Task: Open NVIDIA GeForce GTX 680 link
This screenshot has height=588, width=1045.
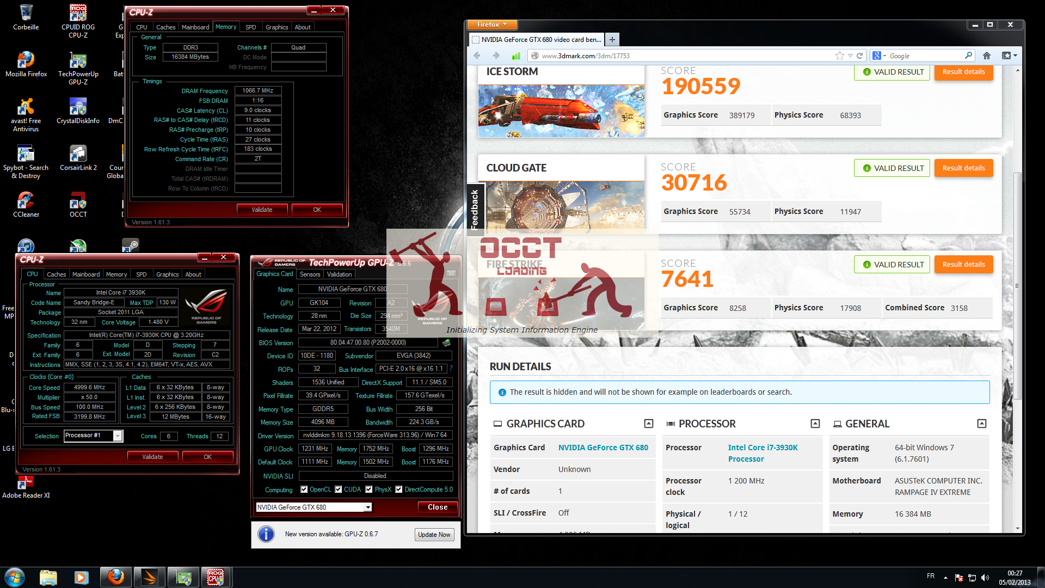Action: point(603,448)
